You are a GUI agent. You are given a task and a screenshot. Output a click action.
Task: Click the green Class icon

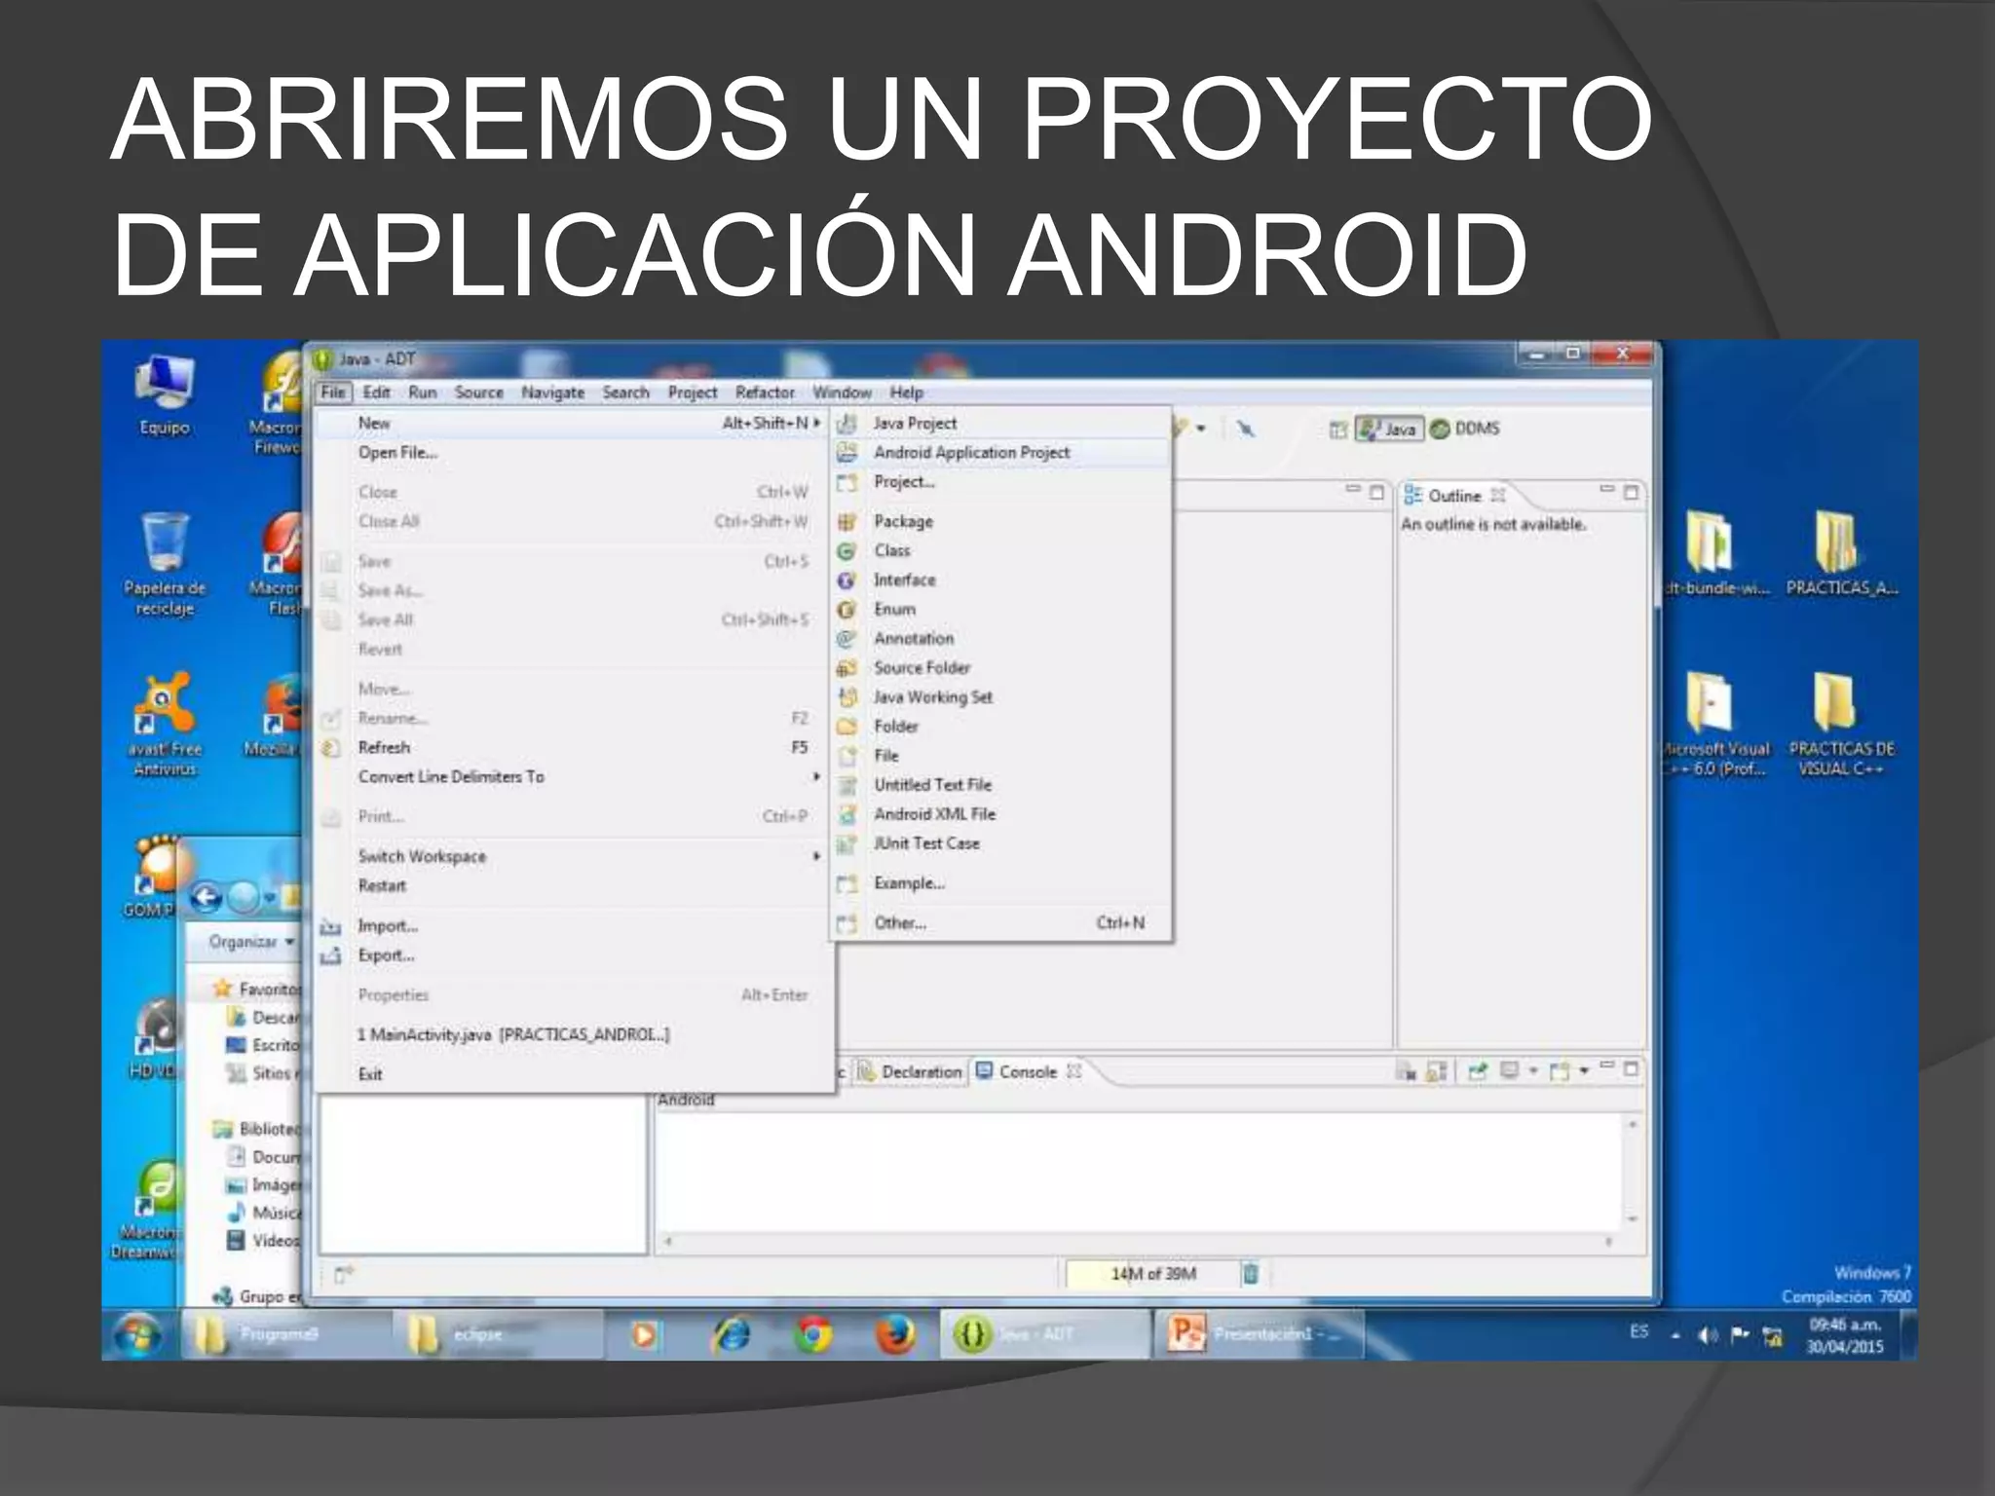[x=847, y=551]
